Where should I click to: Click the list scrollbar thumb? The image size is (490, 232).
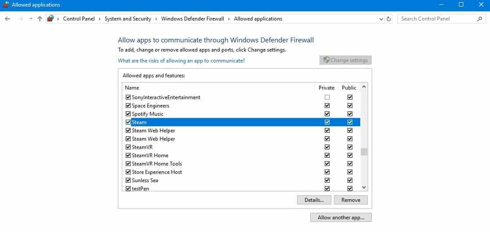(x=364, y=152)
